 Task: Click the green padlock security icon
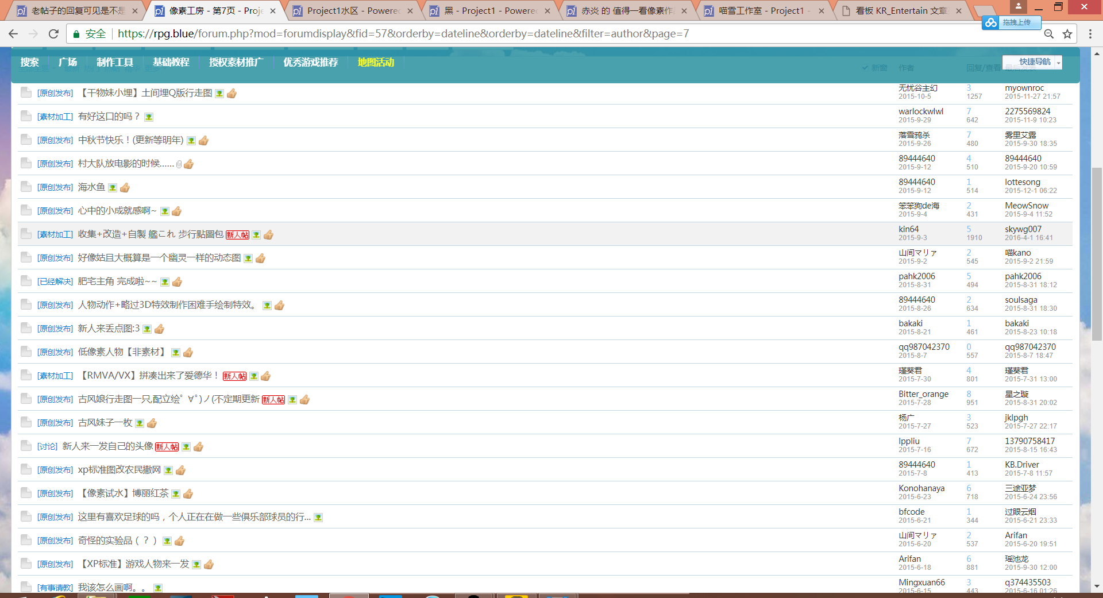click(x=76, y=34)
